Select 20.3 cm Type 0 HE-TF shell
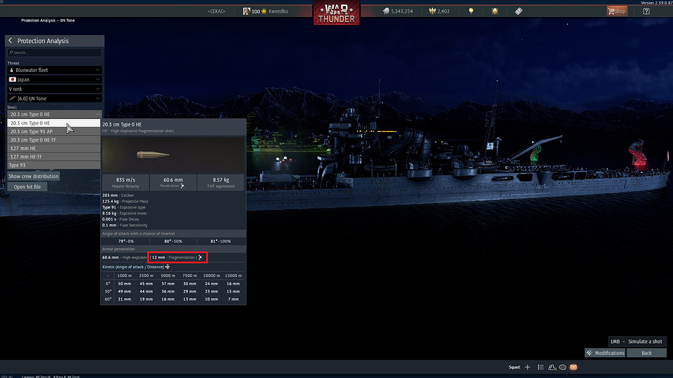Viewport: 673px width, 378px height. 54,140
